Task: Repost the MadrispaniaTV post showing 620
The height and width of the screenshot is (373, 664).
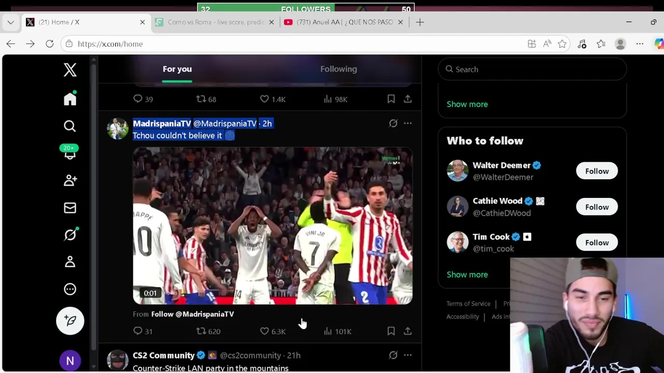Action: click(208, 331)
